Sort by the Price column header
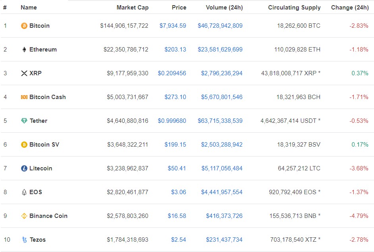This screenshot has height=252, width=374. (x=179, y=8)
